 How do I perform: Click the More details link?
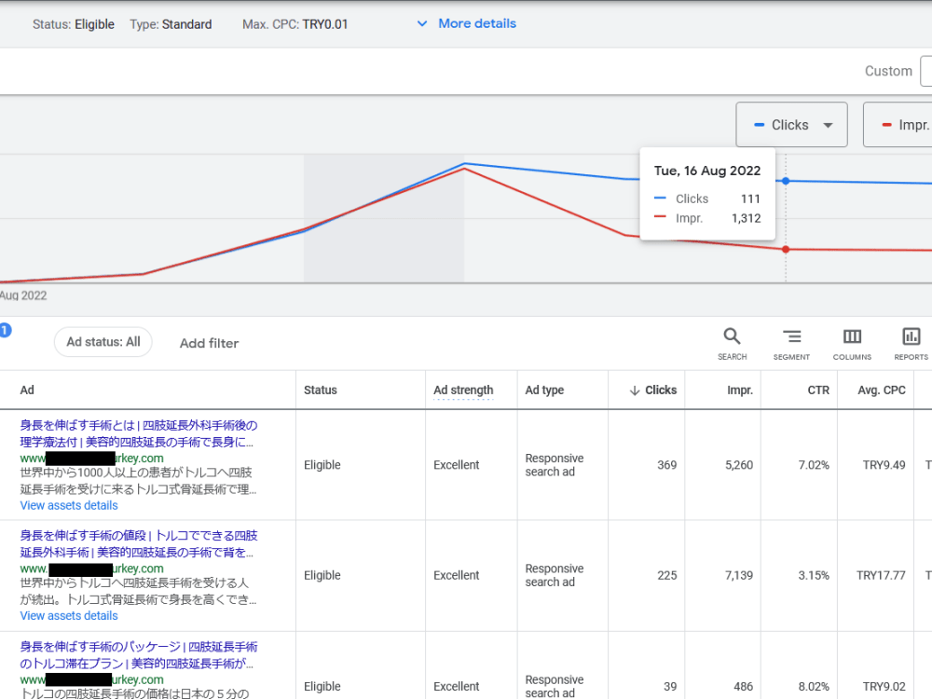[476, 24]
